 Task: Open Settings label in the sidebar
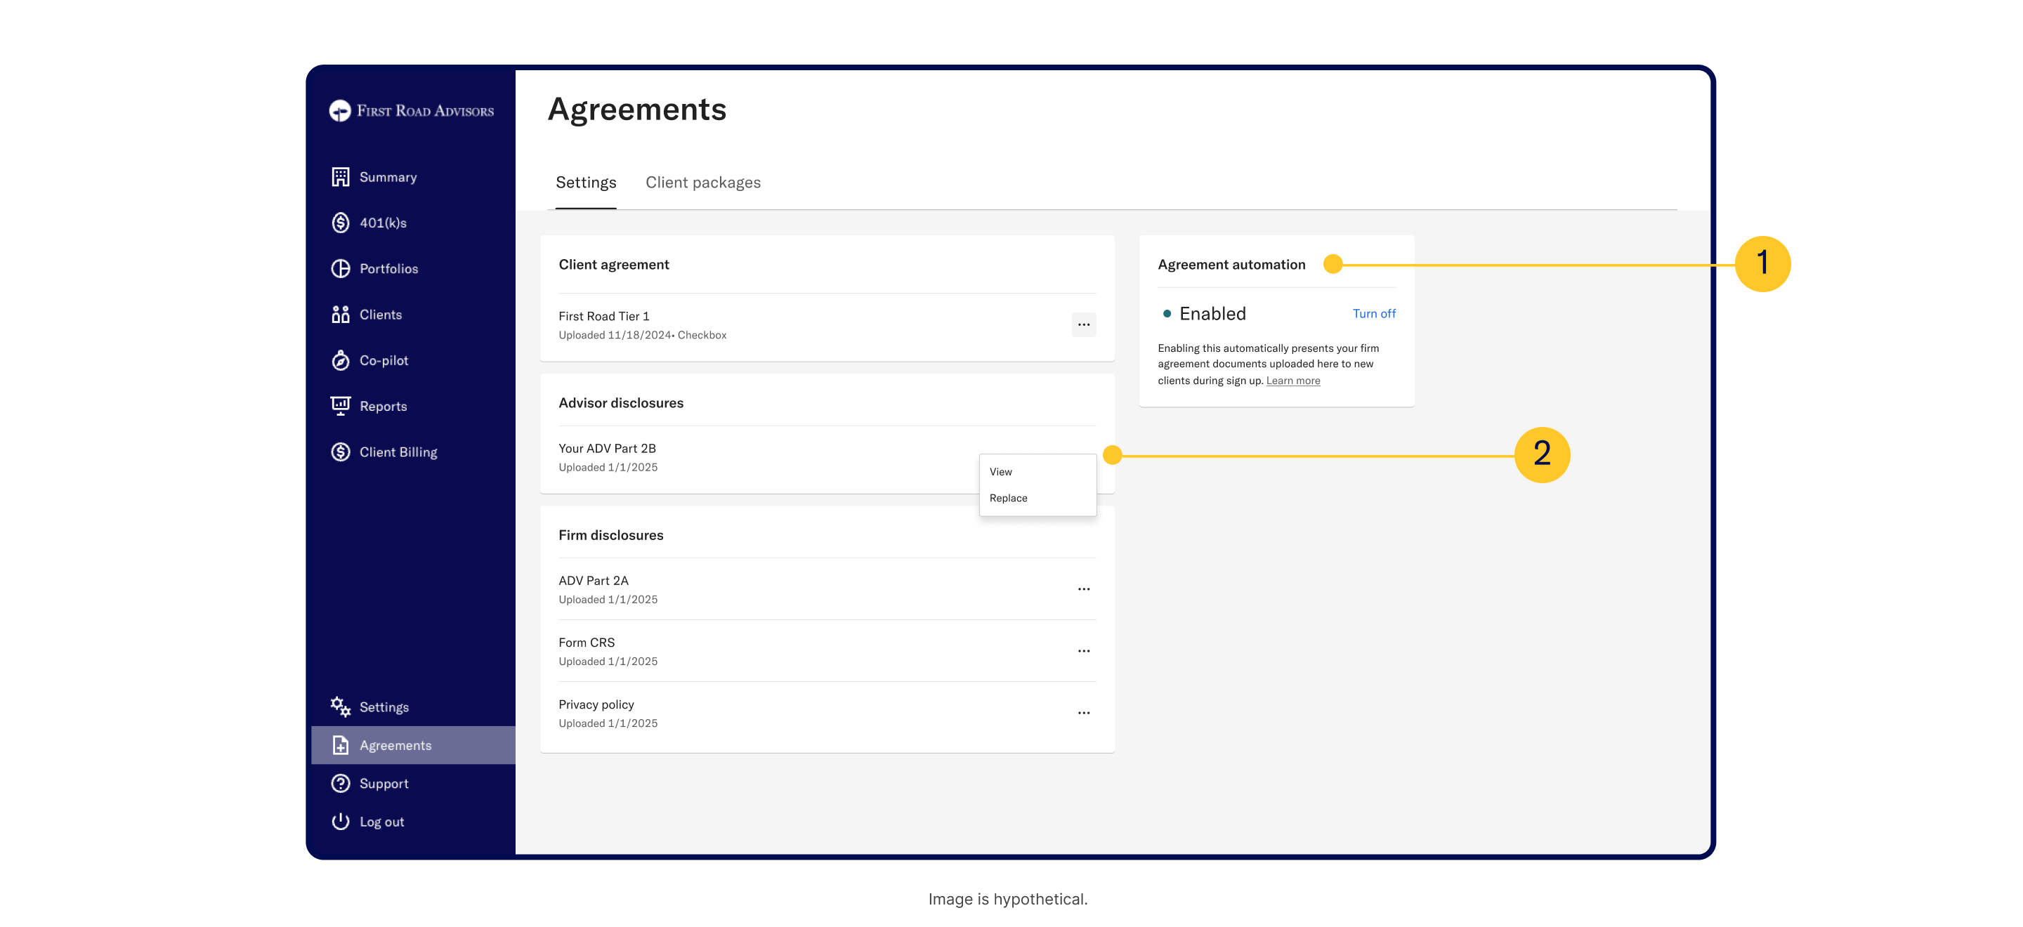[x=384, y=707]
